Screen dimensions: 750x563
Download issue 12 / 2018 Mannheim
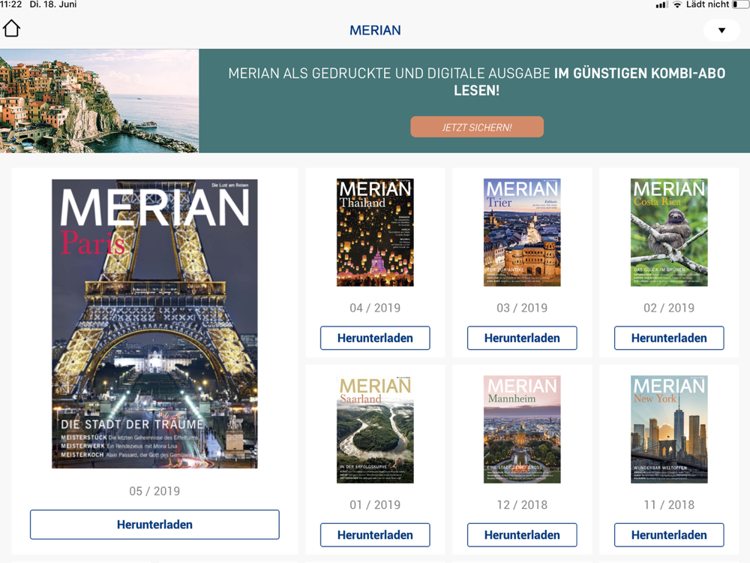[x=522, y=534]
